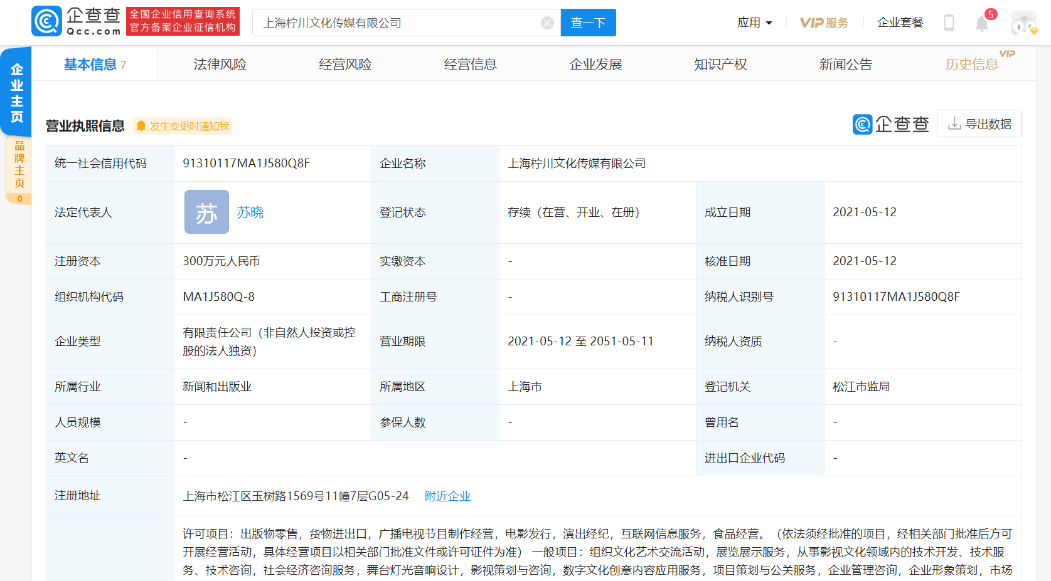This screenshot has width=1051, height=581.
Task: Go to 品牌主页 side tab
Action: [19, 165]
